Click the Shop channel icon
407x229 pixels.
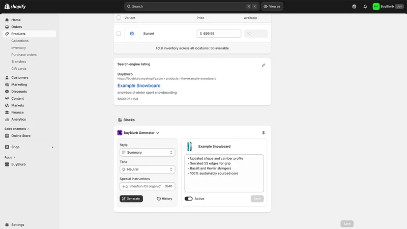pyautogui.click(x=7, y=147)
